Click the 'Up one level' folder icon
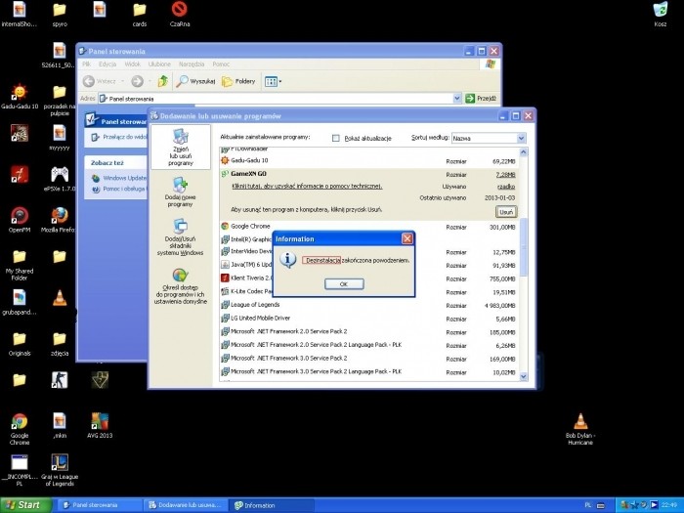684x513 pixels. 162,81
